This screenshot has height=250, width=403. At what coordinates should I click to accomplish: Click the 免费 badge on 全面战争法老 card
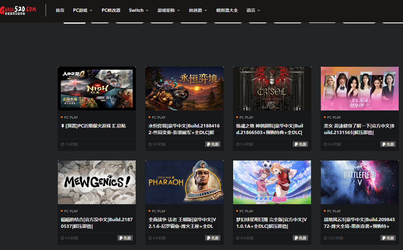(x=213, y=238)
